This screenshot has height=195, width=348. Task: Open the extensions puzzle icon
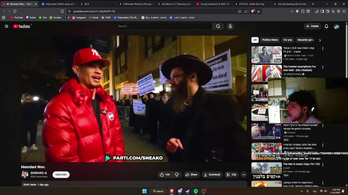tap(303, 11)
